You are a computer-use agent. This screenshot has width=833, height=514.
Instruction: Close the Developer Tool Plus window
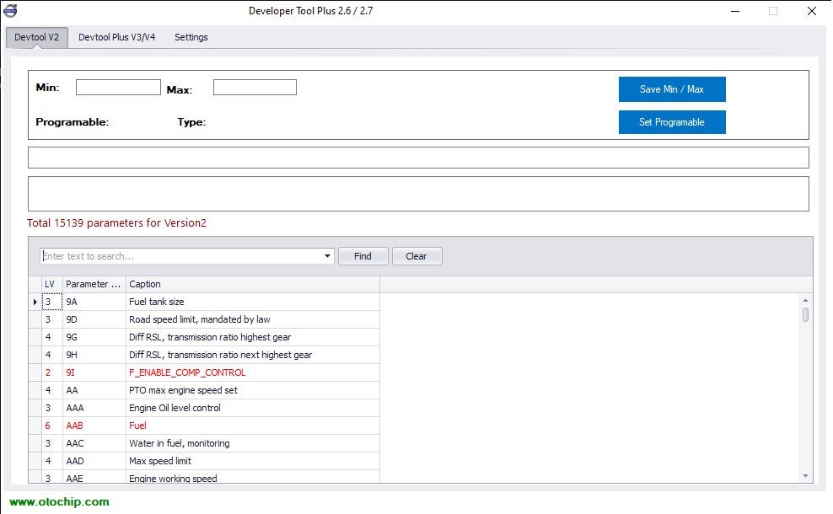point(812,11)
